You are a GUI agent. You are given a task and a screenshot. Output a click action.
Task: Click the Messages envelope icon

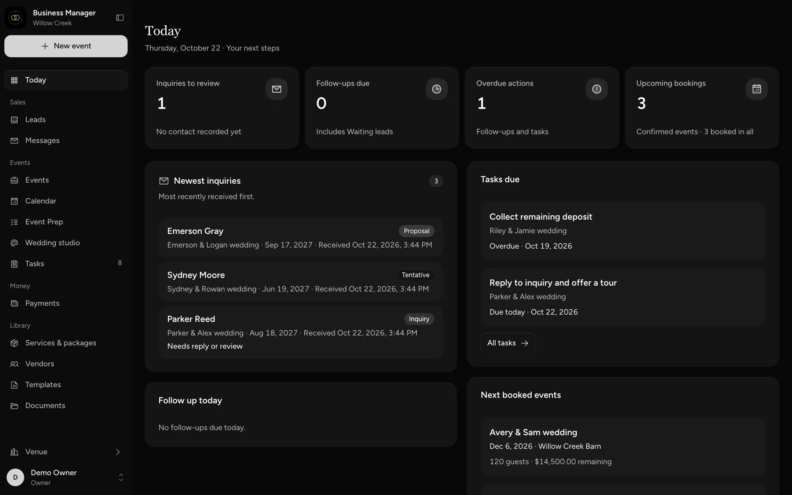click(x=14, y=140)
